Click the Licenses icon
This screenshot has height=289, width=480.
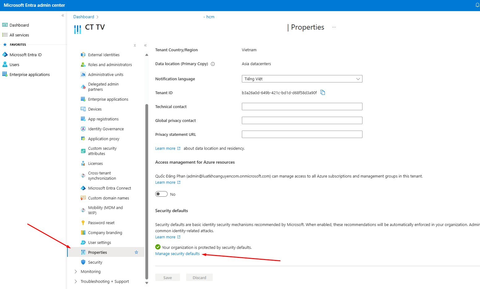point(83,163)
